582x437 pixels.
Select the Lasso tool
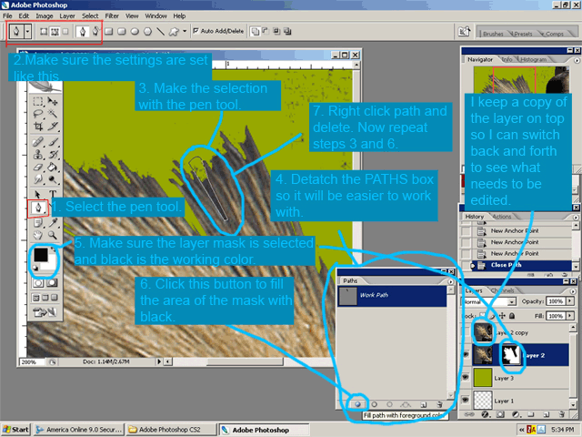click(x=37, y=114)
